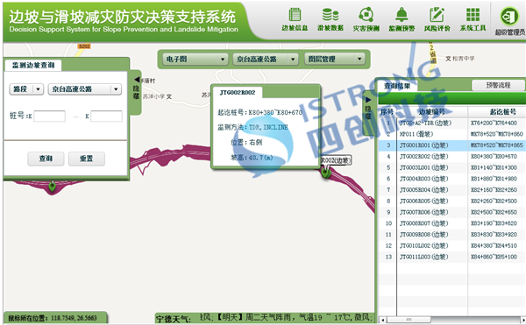
Task: Select the JTG009R008(边坡) row
Action: coord(451,235)
